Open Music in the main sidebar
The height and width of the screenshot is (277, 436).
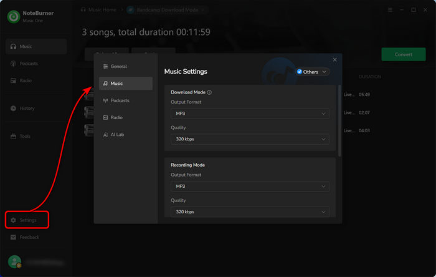pos(36,47)
